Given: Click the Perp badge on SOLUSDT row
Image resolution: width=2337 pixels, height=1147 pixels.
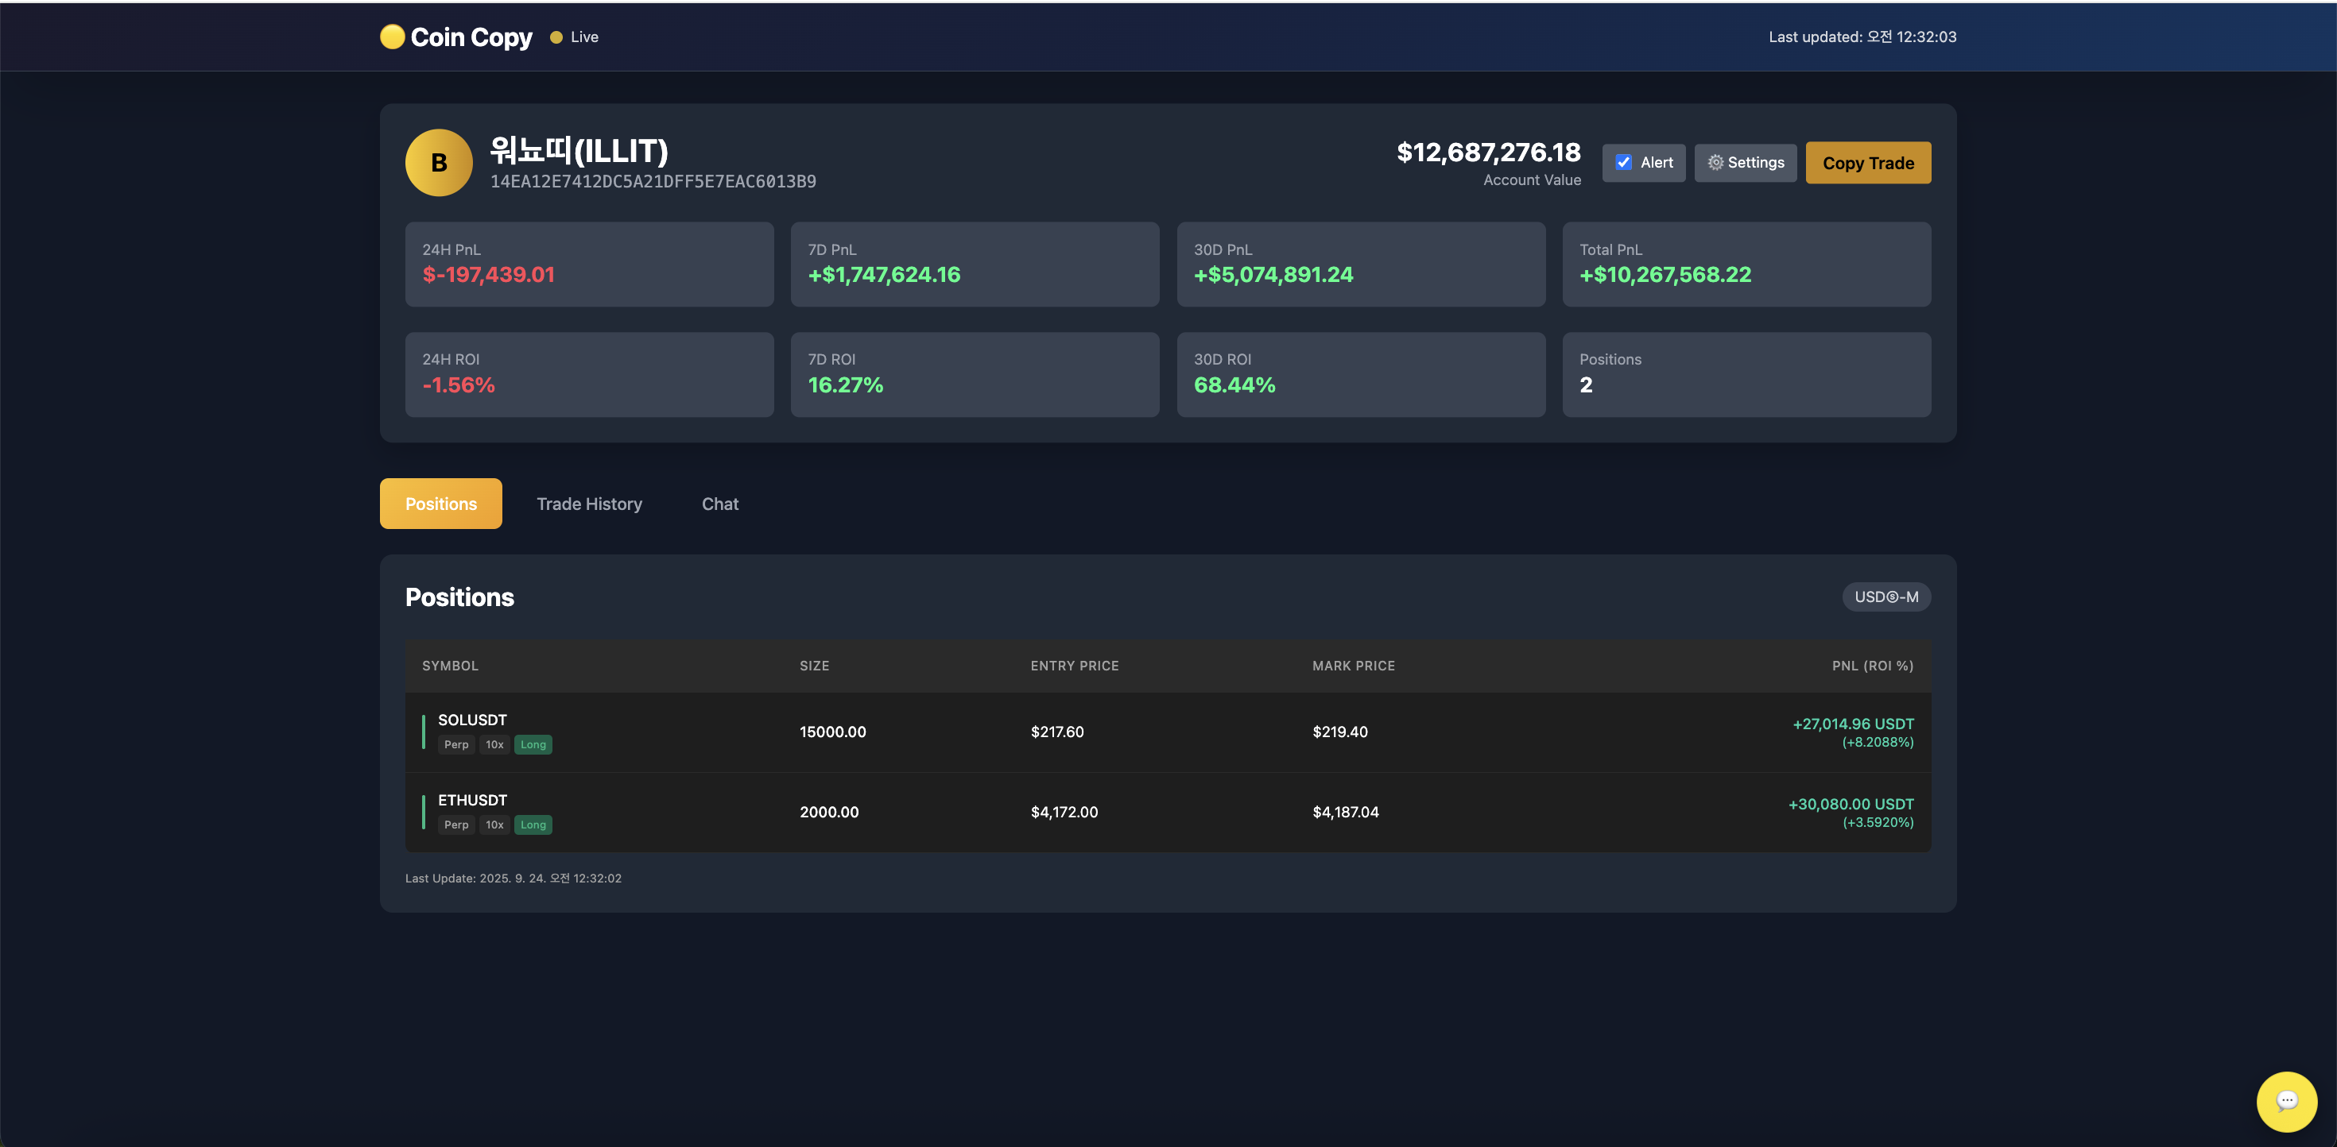Looking at the screenshot, I should (x=455, y=744).
